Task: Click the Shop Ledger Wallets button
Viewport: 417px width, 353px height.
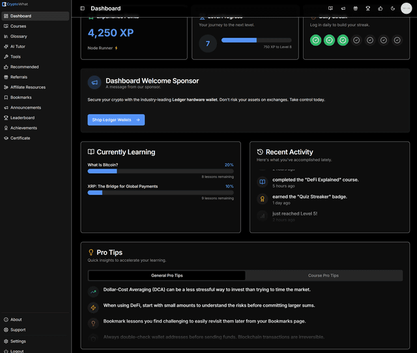Action: point(116,120)
